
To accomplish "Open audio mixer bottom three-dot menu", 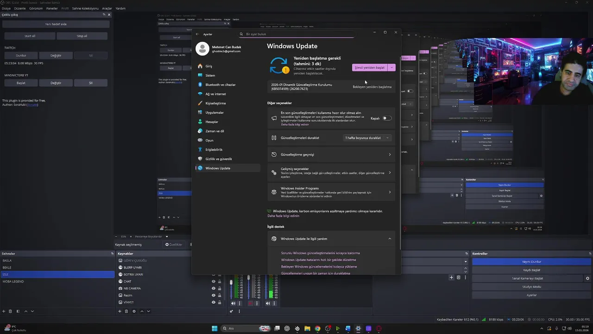I will (x=239, y=311).
